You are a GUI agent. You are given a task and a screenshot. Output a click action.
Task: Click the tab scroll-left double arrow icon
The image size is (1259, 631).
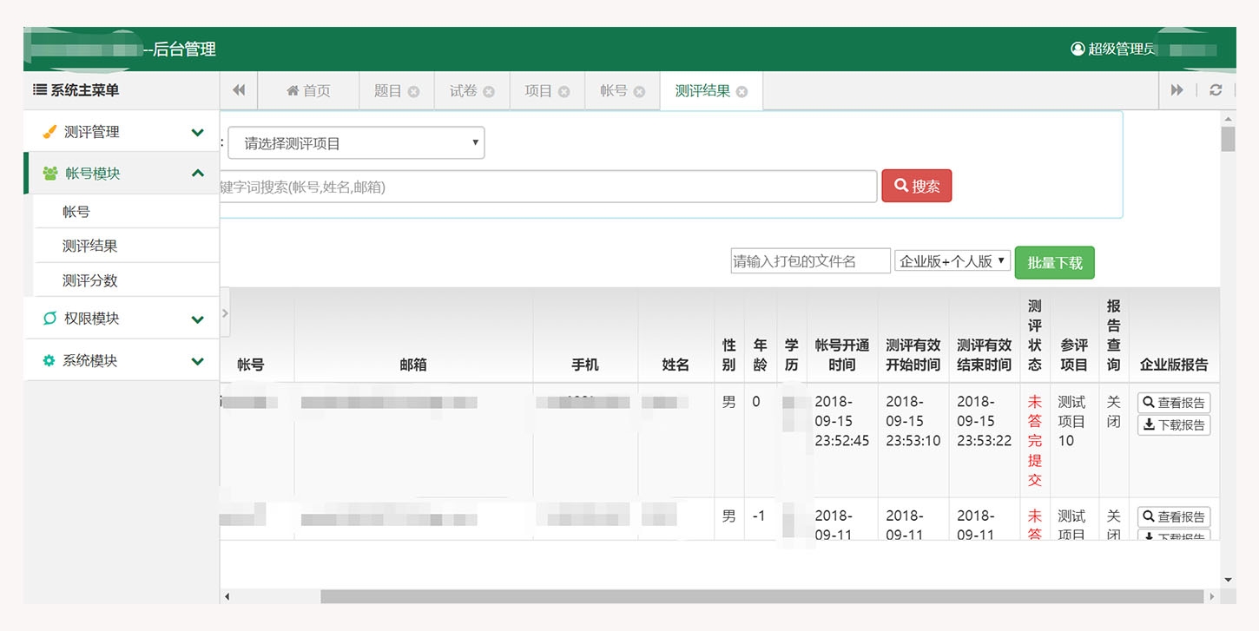(x=239, y=90)
